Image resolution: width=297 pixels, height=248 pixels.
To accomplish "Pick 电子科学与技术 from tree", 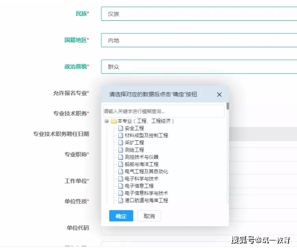I will (141, 179).
